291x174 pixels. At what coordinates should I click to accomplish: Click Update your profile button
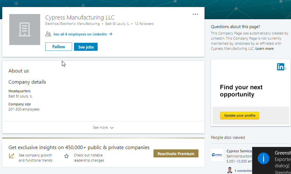pyautogui.click(x=240, y=116)
